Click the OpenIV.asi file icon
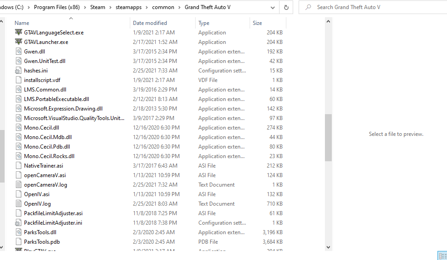447x260 pixels. [x=19, y=194]
